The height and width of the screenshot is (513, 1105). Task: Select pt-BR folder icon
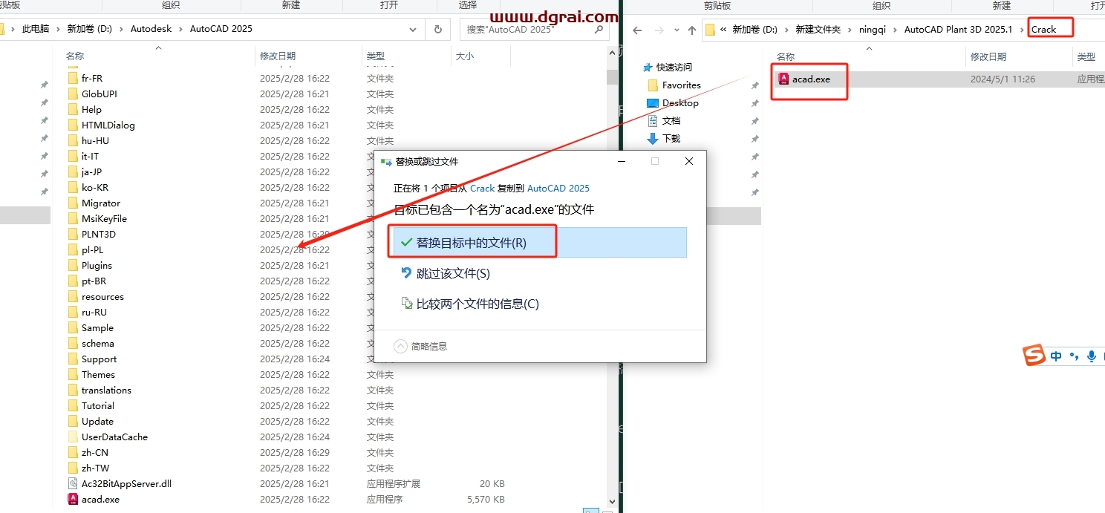tap(73, 281)
